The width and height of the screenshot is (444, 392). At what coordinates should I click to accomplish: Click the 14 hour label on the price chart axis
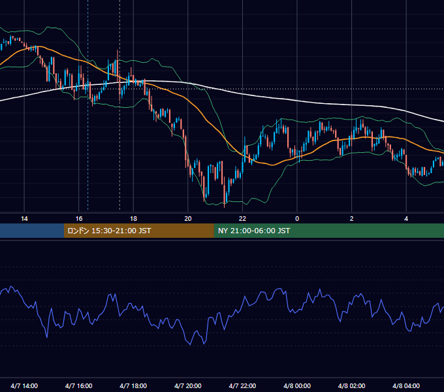[24, 219]
